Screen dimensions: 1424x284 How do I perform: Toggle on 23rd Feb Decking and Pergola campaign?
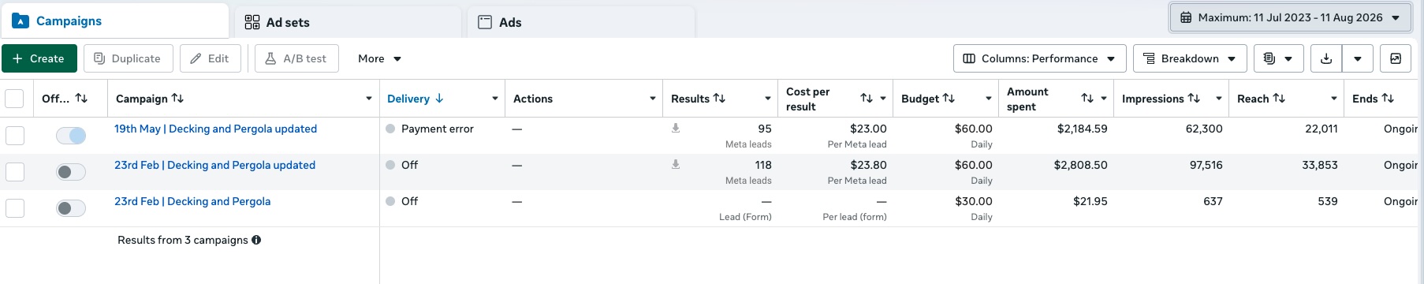coord(71,208)
